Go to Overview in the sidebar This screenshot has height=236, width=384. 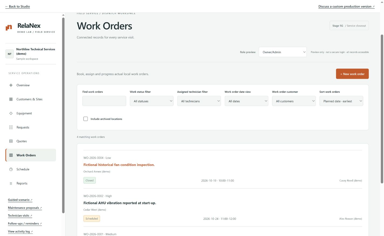pyautogui.click(x=31, y=85)
